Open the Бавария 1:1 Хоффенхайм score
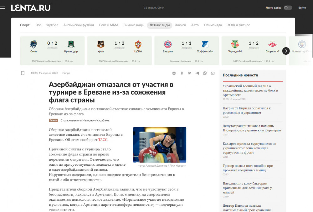The width and height of the screenshot is (313, 212). 187,43
